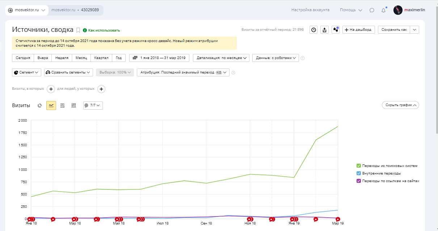Viewport: 438px width, 231px height.
Task: Switch to stacked area chart view
Action: 62,105
